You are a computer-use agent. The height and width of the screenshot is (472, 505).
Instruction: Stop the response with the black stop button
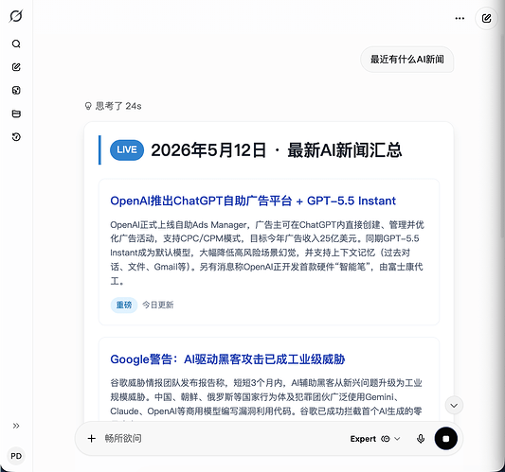pyautogui.click(x=445, y=439)
